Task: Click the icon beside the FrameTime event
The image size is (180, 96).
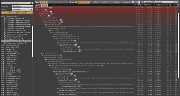Action: (x=46, y=10)
